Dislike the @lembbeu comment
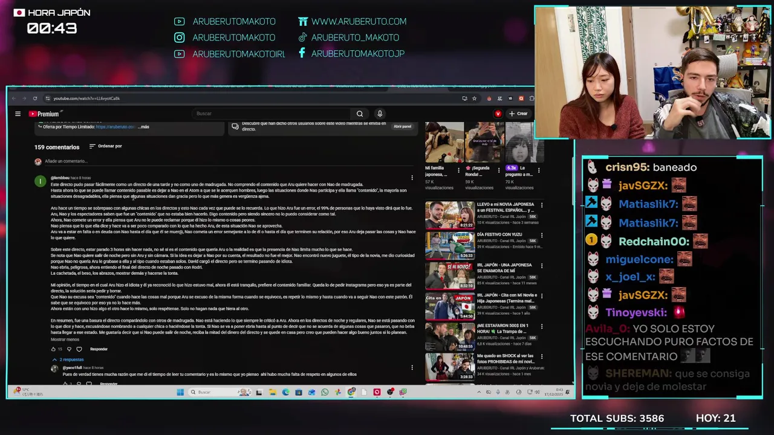This screenshot has height=435, width=774. 69,349
